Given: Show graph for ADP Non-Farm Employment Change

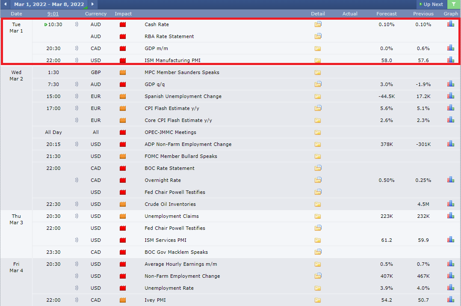Looking at the screenshot, I should tap(451, 144).
